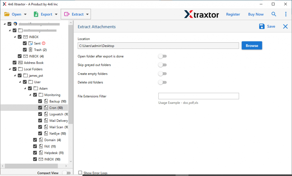Image resolution: width=292 pixels, height=176 pixels.
Task: Click the Browse button for location
Action: [x=252, y=45]
